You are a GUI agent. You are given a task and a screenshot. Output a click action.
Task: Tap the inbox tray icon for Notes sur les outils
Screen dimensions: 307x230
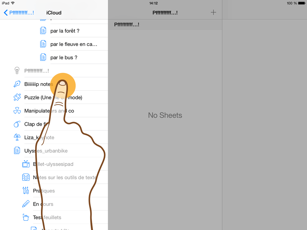26,177
